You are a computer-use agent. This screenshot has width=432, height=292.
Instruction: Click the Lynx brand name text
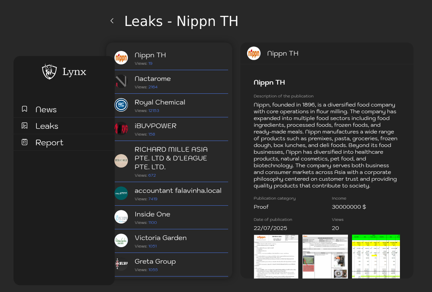[74, 72]
